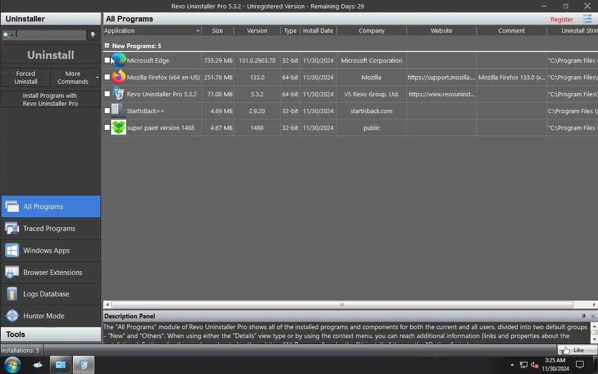The width and height of the screenshot is (598, 374).
Task: Click the clear search button next to search box
Action: pyautogui.click(x=93, y=35)
